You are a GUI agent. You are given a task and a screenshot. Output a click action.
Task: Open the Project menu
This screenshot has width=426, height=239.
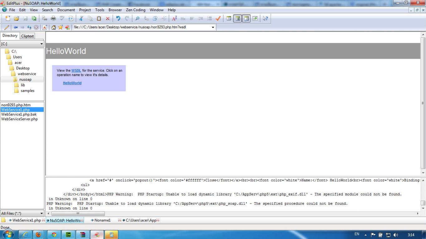(x=85, y=10)
